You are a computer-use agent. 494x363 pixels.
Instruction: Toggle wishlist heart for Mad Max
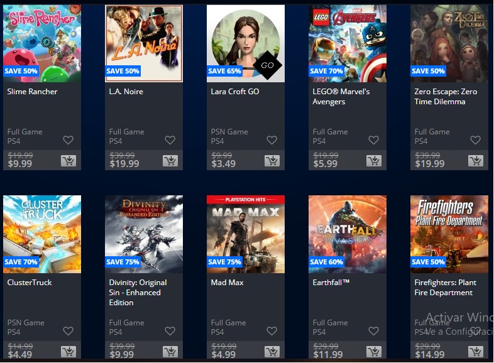point(272,331)
